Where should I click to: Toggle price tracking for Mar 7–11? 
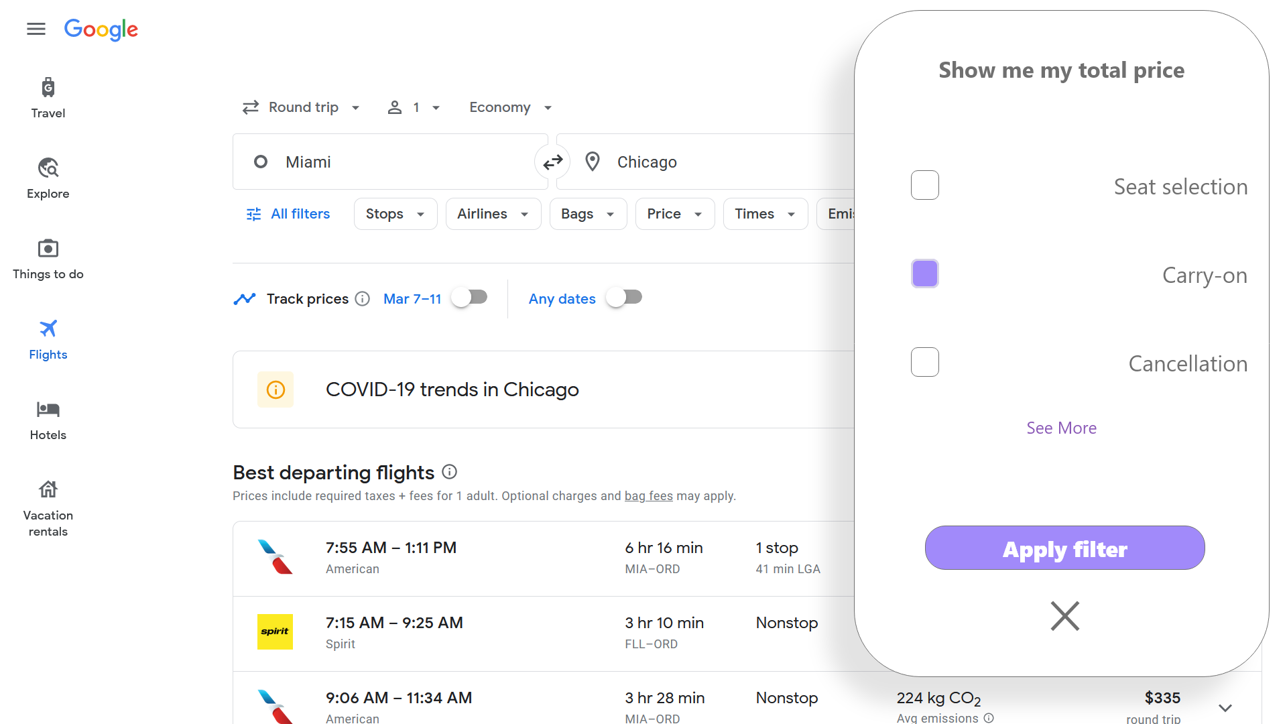click(470, 298)
